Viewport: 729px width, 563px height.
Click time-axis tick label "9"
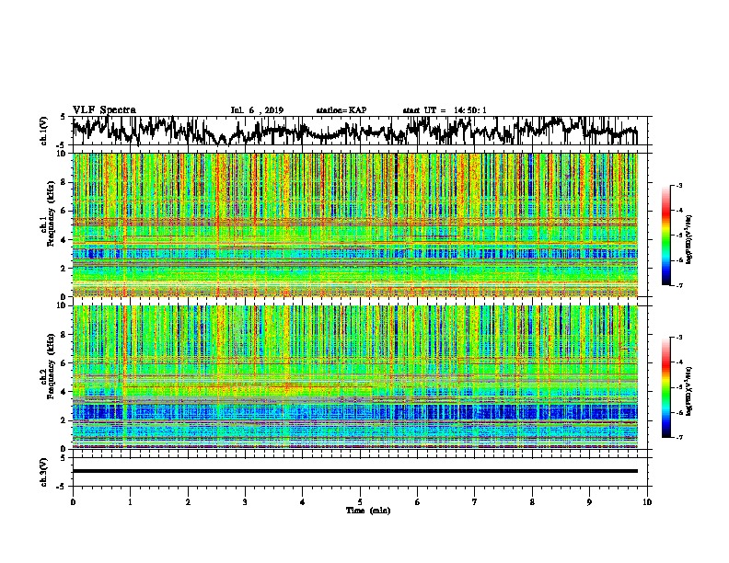click(589, 502)
